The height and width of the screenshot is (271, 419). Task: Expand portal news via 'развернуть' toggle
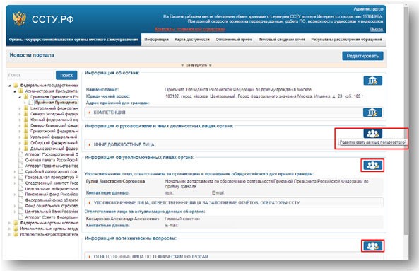tap(196, 65)
